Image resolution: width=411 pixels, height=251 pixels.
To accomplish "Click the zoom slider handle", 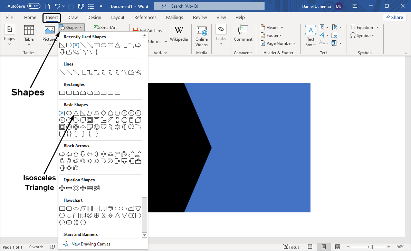I will (x=372, y=247).
